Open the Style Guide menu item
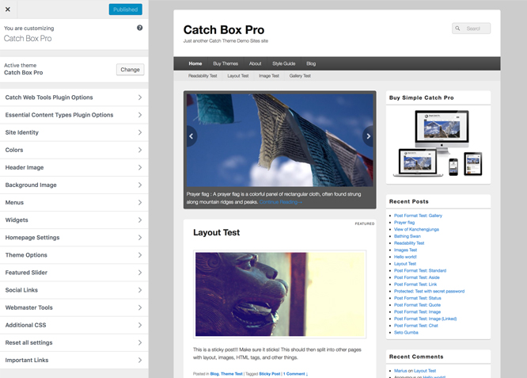This screenshot has height=378, width=527. (x=283, y=63)
